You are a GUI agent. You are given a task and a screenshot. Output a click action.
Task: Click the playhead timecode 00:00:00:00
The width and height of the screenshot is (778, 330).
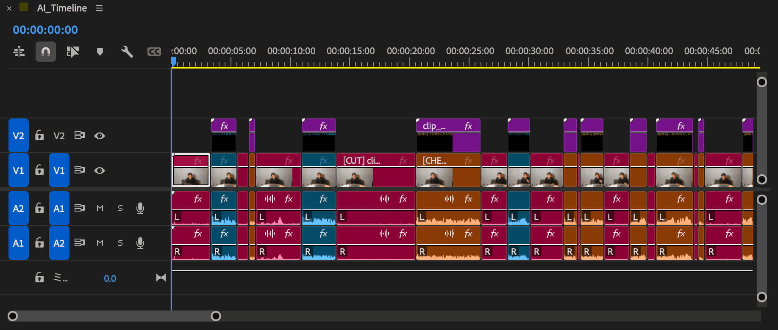coord(45,30)
